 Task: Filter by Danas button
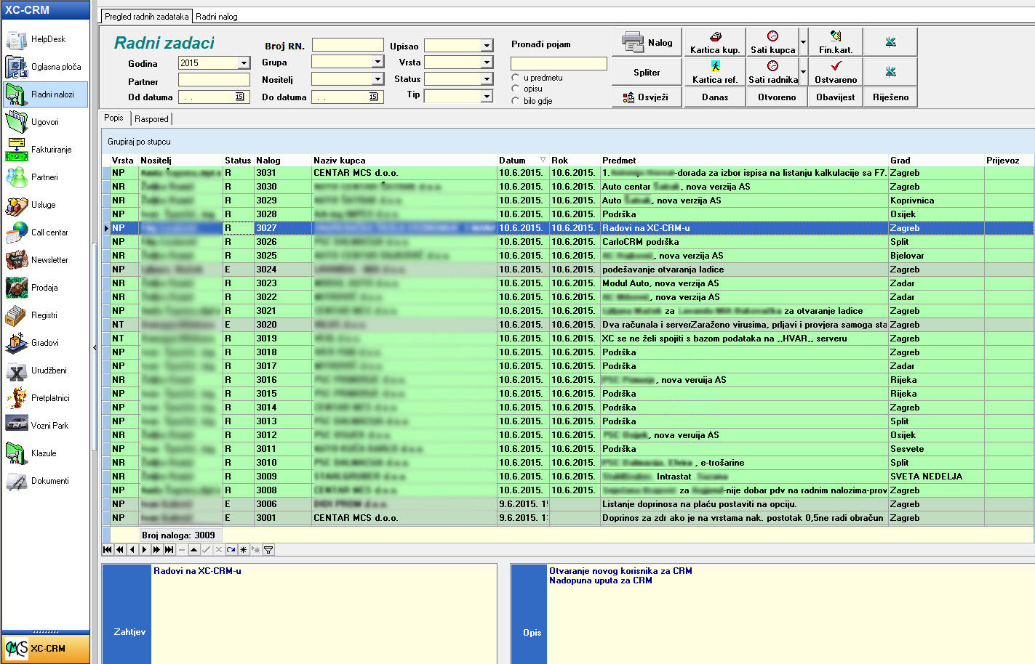point(715,97)
